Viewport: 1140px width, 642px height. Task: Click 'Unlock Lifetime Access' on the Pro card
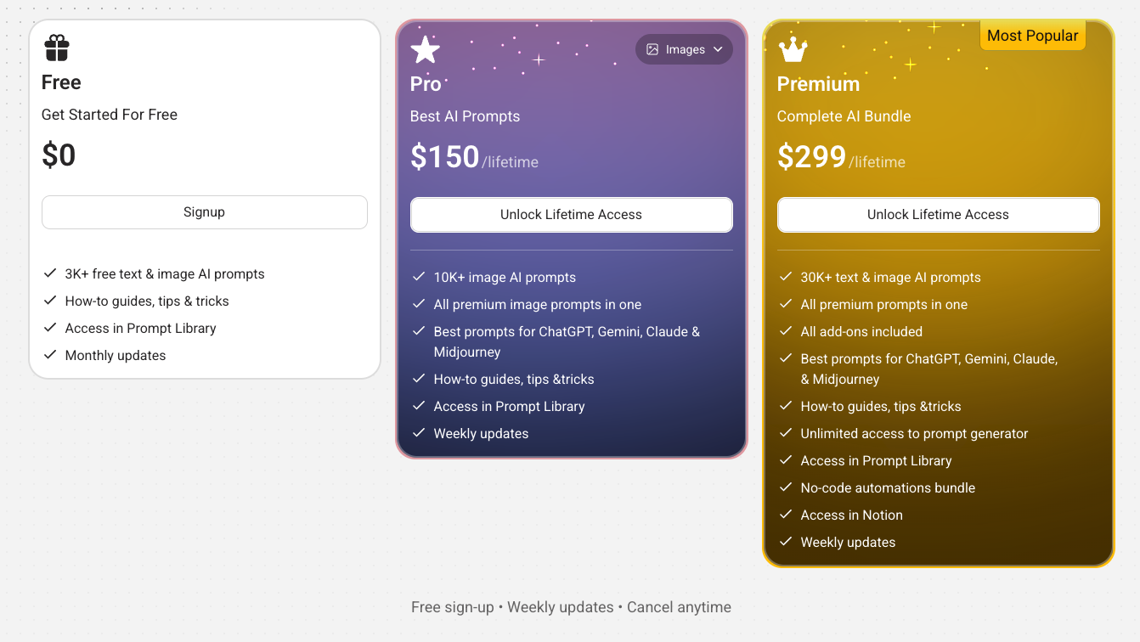pyautogui.click(x=571, y=215)
